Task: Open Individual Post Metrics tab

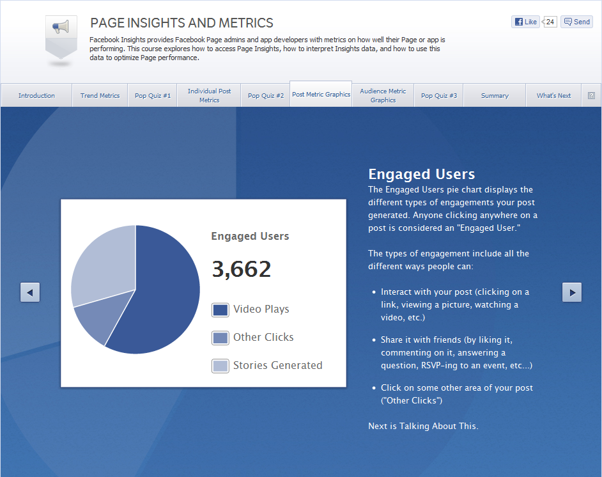Action: pyautogui.click(x=209, y=96)
